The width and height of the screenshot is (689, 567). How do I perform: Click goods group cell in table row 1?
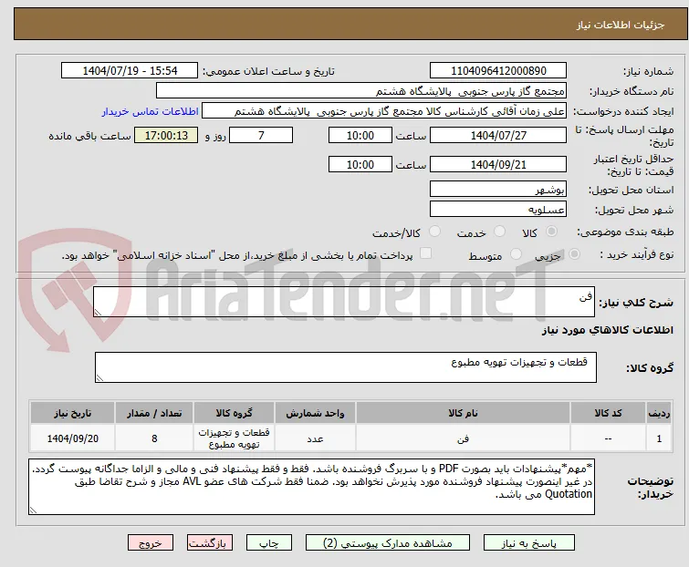point(235,438)
